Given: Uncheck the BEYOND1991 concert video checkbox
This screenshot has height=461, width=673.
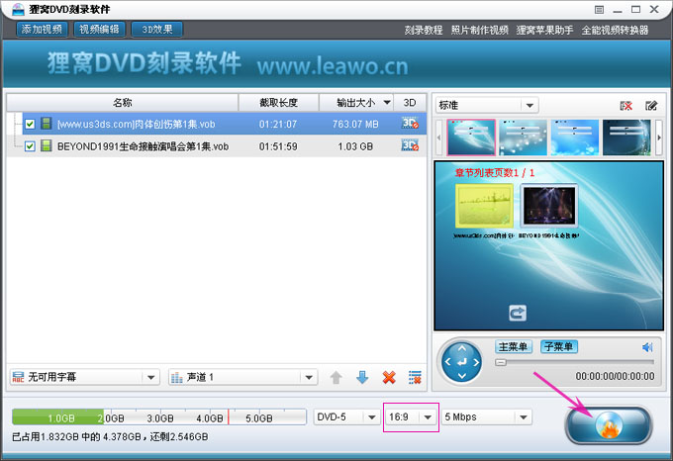Looking at the screenshot, I should pyautogui.click(x=30, y=146).
